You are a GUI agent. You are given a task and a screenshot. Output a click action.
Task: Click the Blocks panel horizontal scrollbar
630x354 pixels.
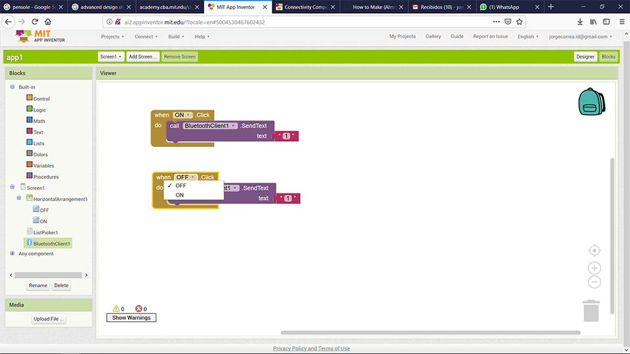48,275
